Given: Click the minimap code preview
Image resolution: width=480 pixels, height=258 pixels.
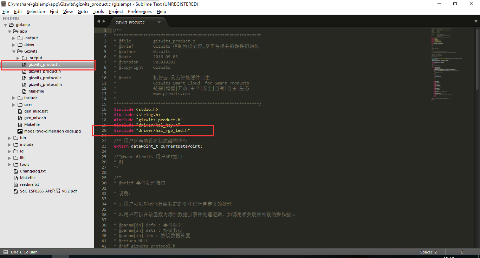Looking at the screenshot, I should (x=452, y=63).
